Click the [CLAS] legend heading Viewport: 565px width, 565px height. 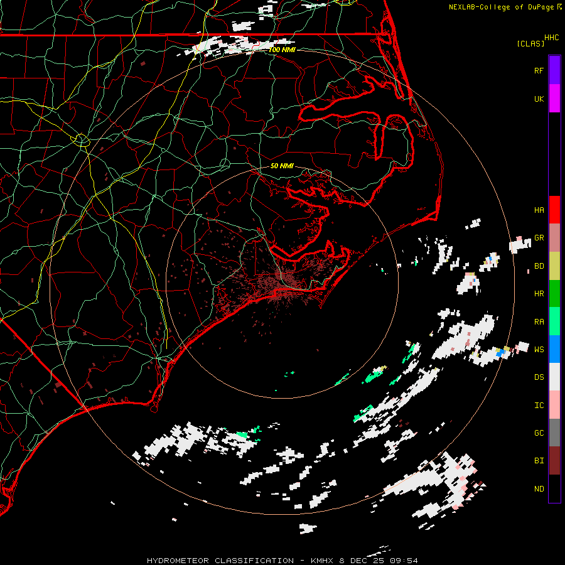click(x=530, y=43)
